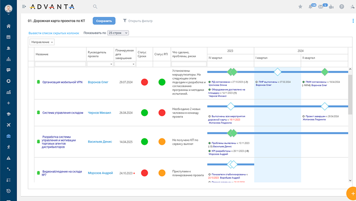Open the home page from sidebar
Screen dimensions: 356x201
pyautogui.click(x=8, y=26)
